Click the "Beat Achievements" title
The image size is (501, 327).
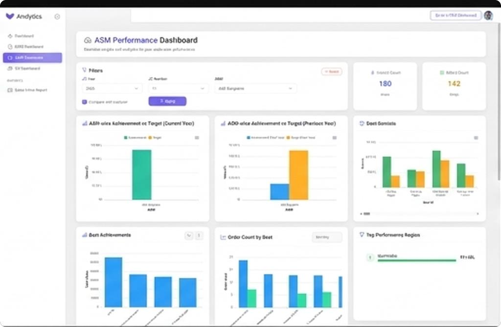pos(110,235)
